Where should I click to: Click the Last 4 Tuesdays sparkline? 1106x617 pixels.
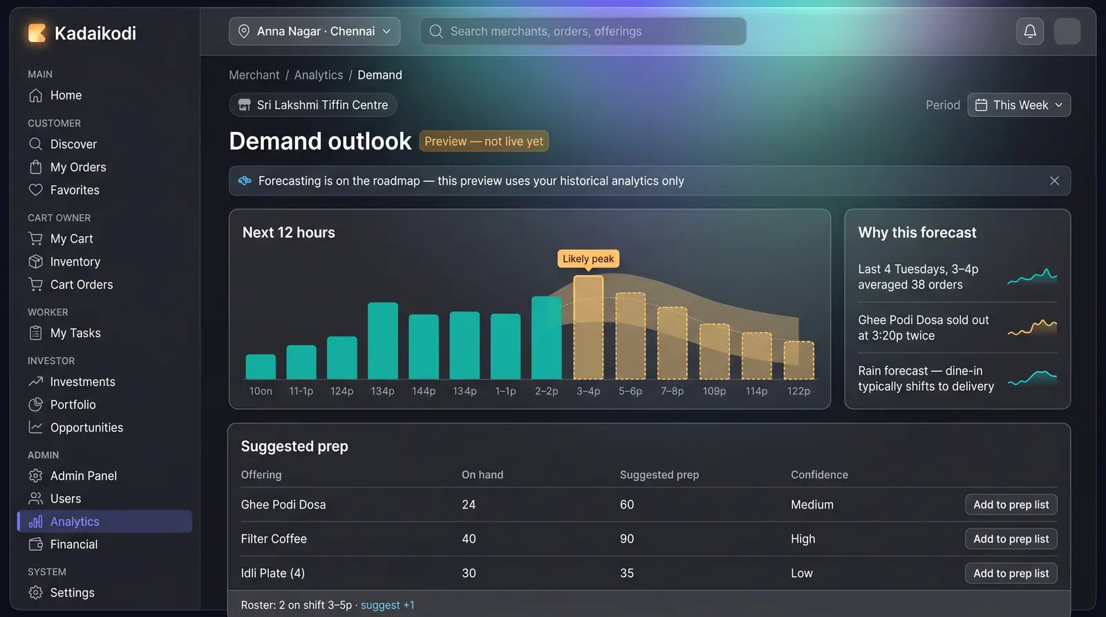click(x=1032, y=276)
